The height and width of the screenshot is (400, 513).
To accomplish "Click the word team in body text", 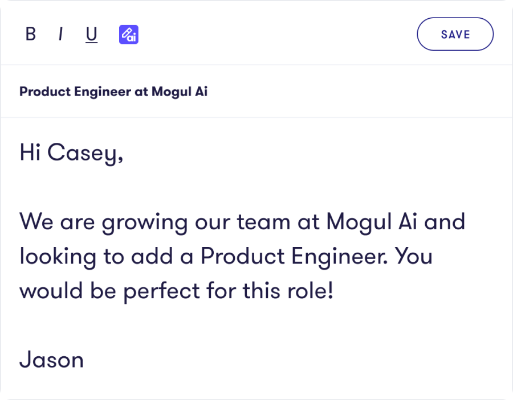I will point(263,222).
